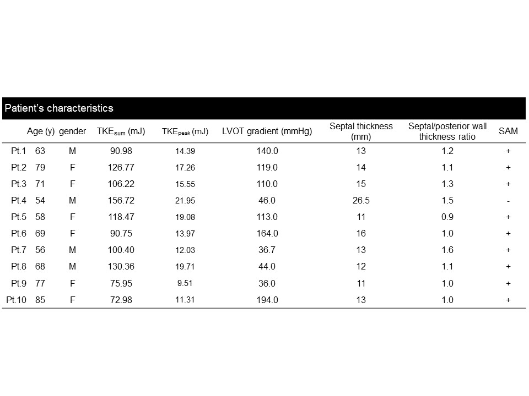
Task: Select the Pt.1 row label
Action: click(19, 151)
